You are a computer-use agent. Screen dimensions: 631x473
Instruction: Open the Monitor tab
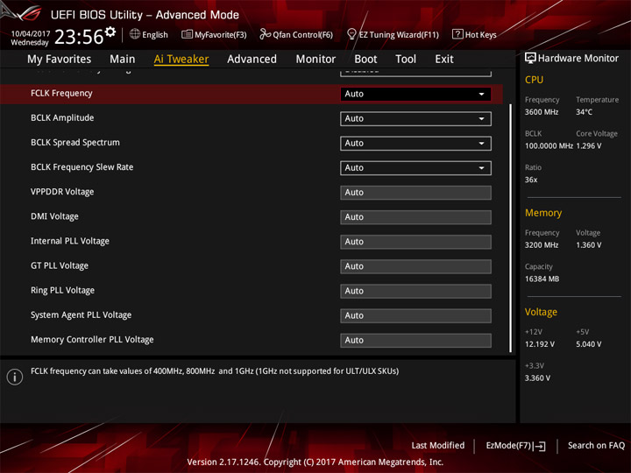pyautogui.click(x=315, y=60)
